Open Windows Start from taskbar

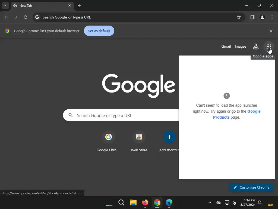pos(109,202)
